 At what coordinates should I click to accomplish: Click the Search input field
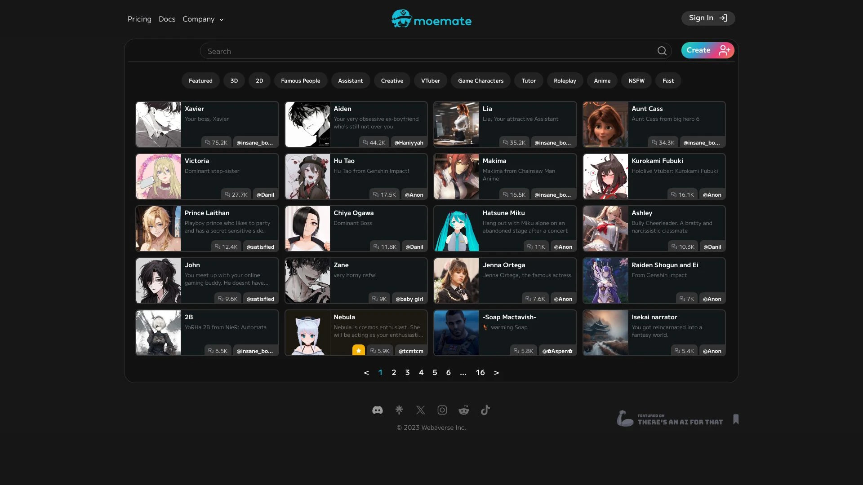point(427,51)
